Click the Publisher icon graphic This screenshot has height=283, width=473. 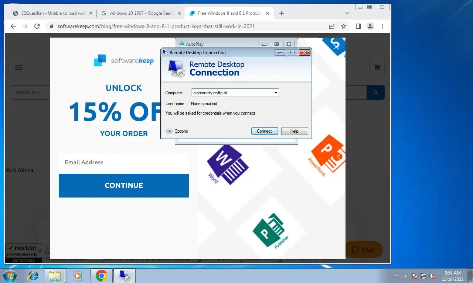(271, 231)
